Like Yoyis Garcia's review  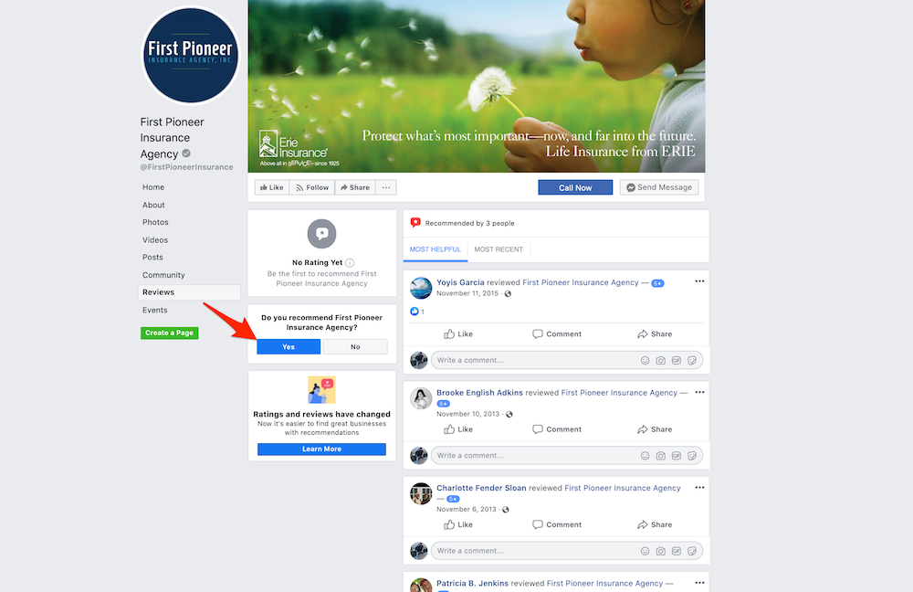[x=458, y=334]
